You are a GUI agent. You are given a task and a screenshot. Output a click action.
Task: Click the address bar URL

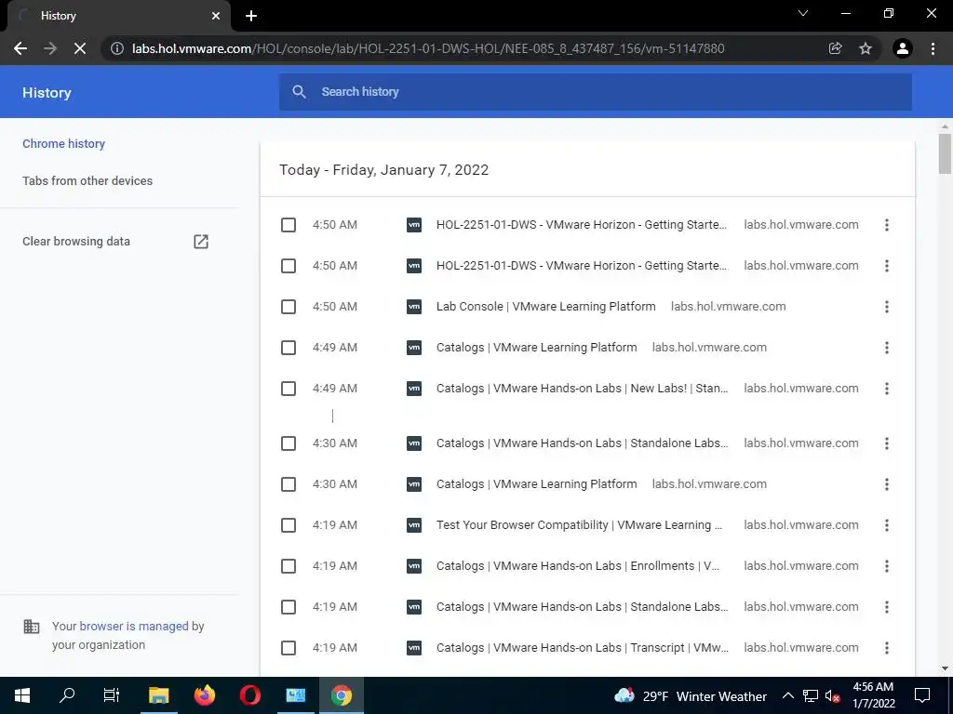428,48
